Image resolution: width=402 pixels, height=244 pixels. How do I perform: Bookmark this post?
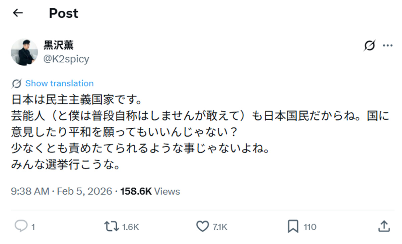(x=293, y=227)
